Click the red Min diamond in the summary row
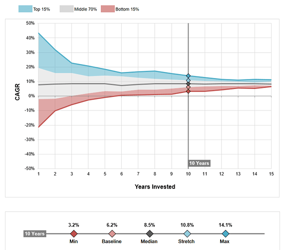Viewport: 285px width, 250px height. pyautogui.click(x=74, y=233)
